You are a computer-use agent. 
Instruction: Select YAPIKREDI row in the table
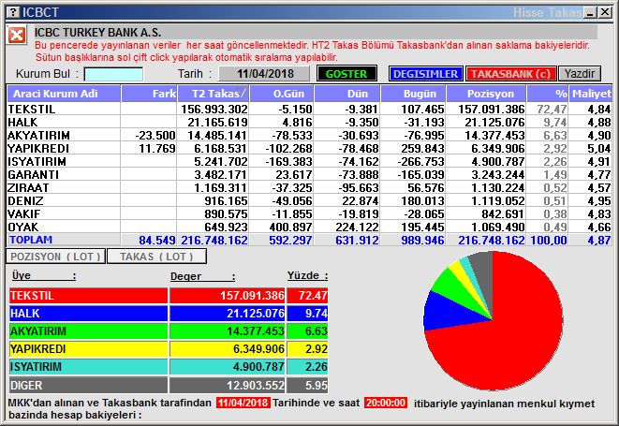pyautogui.click(x=309, y=148)
